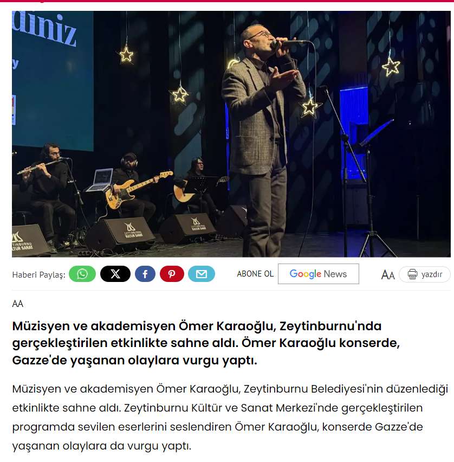Click the blue screen in photo corner
This screenshot has height=462, width=454.
(x=53, y=81)
